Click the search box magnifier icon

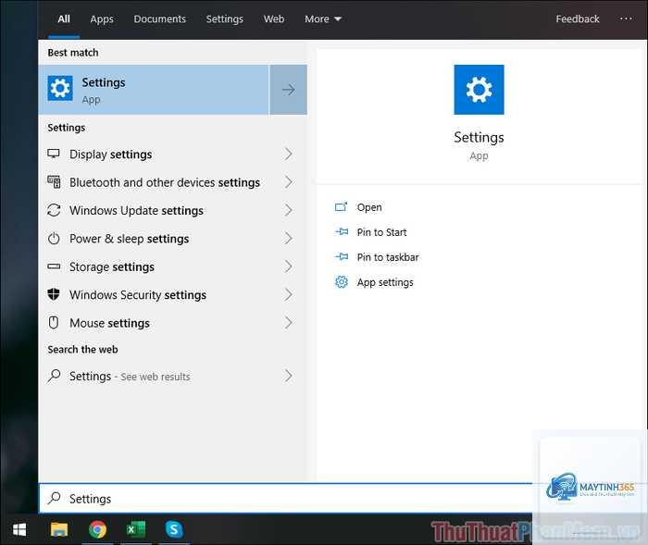tap(54, 499)
